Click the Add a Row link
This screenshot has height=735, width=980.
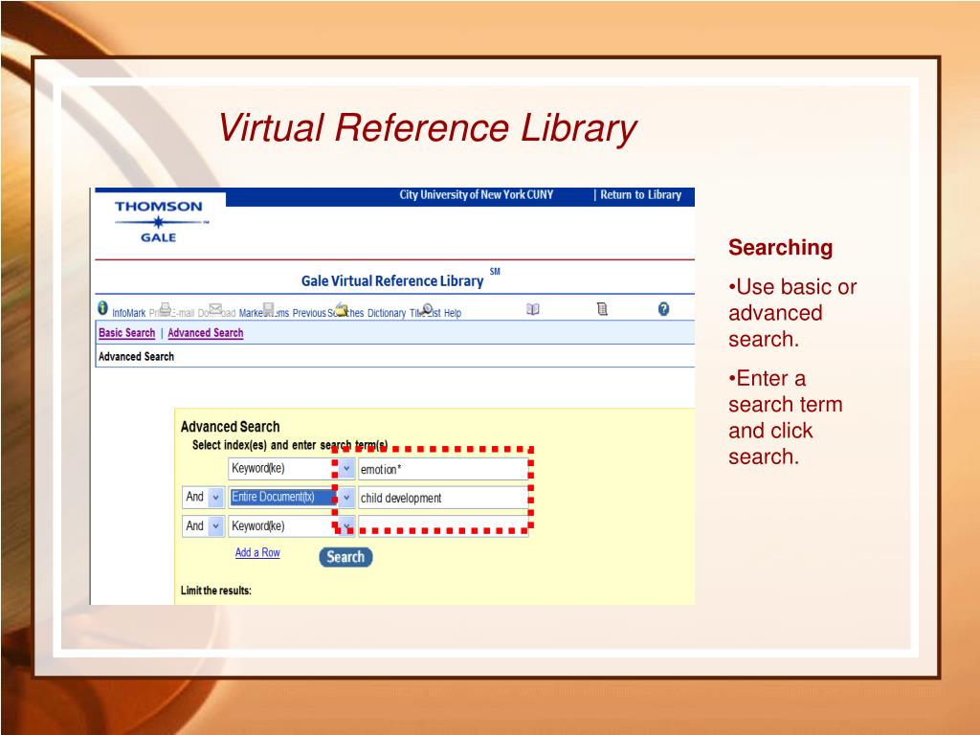tap(257, 552)
